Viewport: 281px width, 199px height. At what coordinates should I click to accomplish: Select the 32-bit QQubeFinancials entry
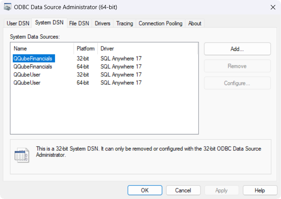click(34, 58)
